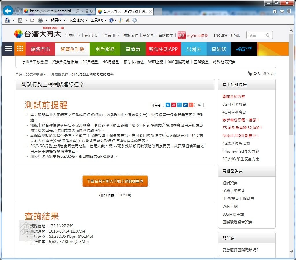Open the address bar autocomplete dropdown arrow

pos(82,11)
